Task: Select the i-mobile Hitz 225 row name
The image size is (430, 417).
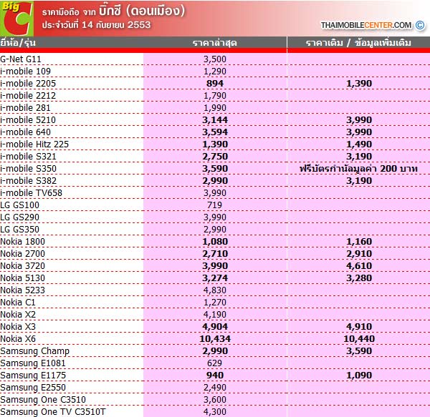Action: (34, 144)
